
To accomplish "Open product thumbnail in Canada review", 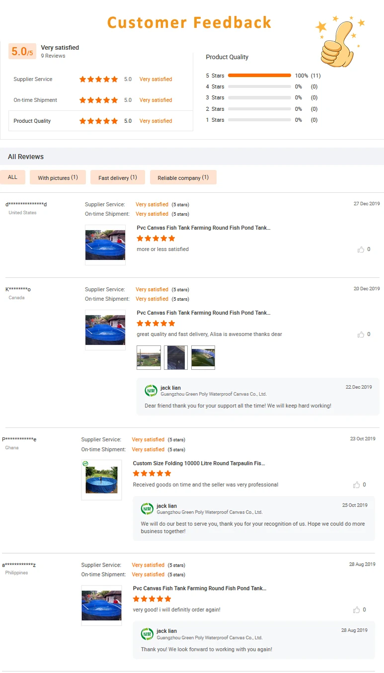I will pos(105,330).
